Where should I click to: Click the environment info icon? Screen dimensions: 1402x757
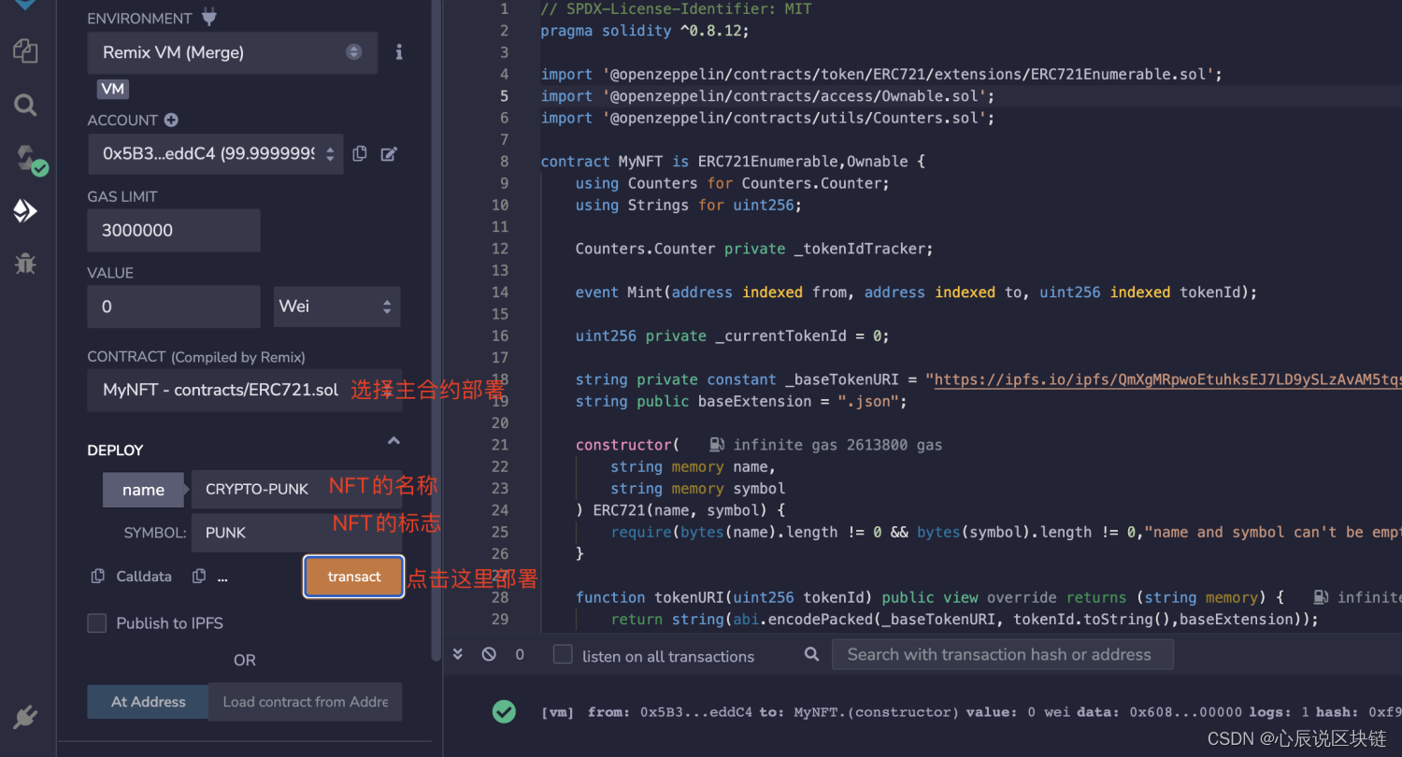tap(398, 52)
